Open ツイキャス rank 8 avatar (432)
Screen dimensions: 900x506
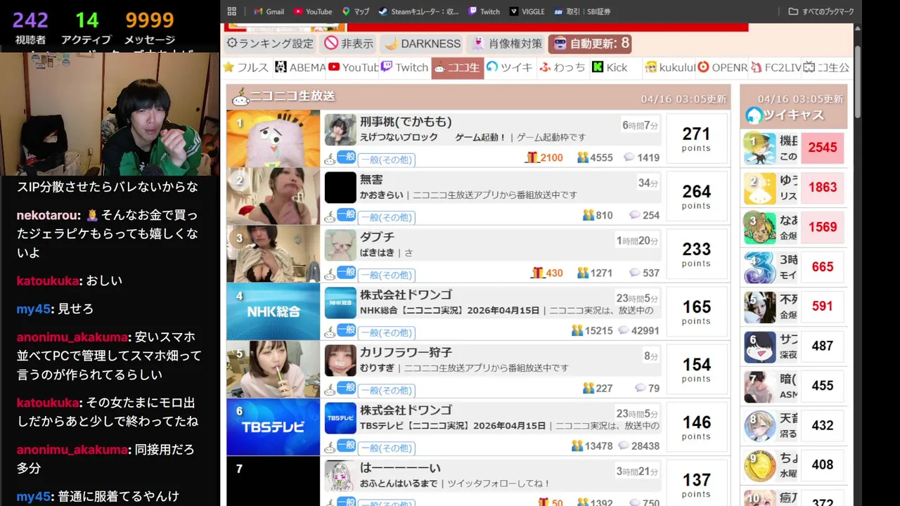pos(760,426)
